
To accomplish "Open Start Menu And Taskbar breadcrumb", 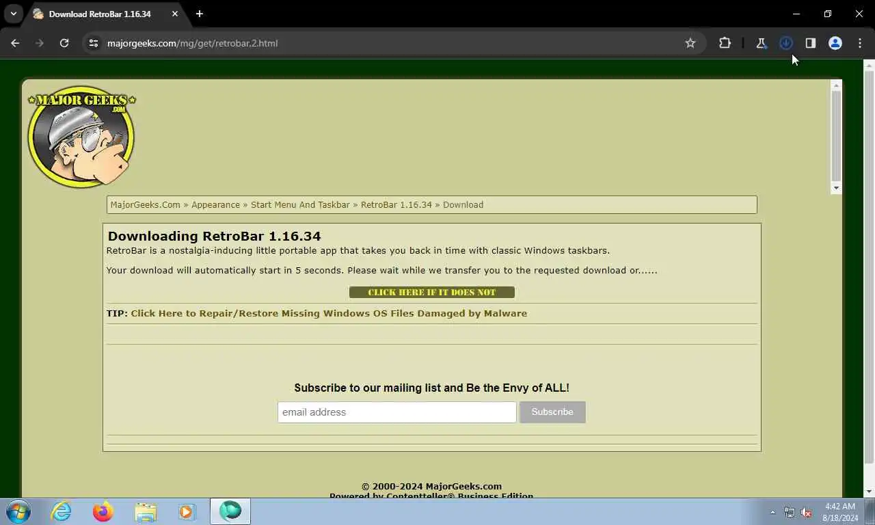I will (x=300, y=204).
